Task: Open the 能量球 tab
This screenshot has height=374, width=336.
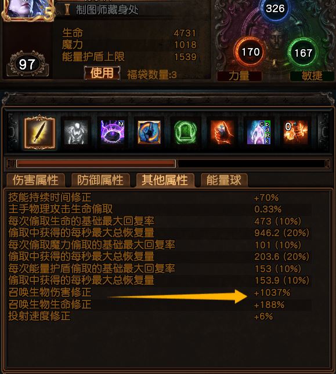Action: (x=224, y=180)
